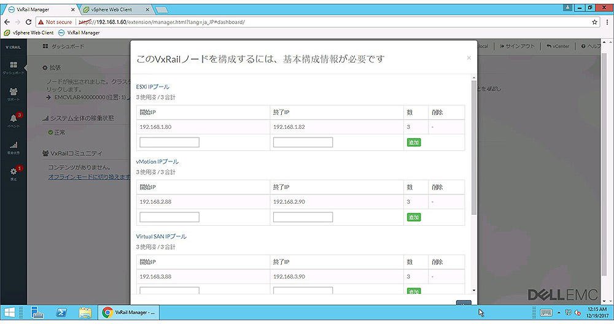Click ESXi pool end IP input field
The width and height of the screenshot is (614, 324).
(303, 142)
